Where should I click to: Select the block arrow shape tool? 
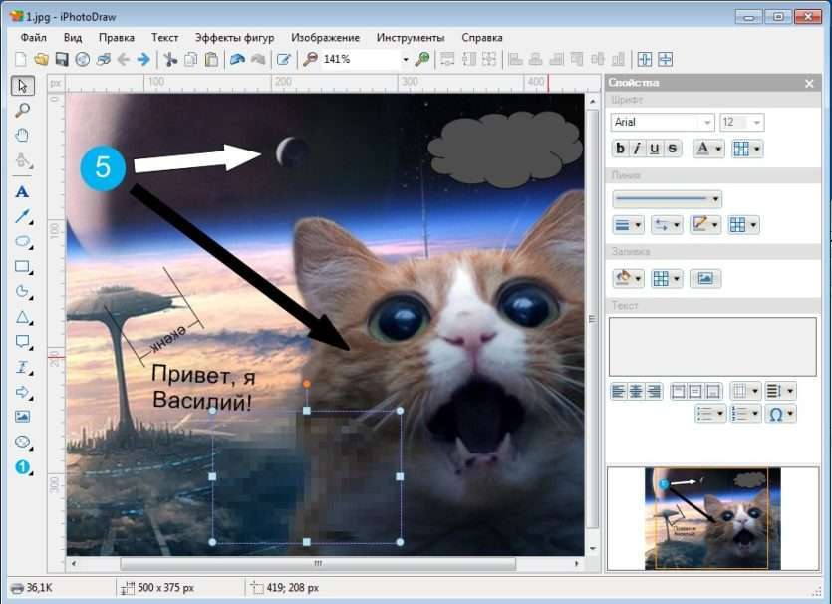22,392
